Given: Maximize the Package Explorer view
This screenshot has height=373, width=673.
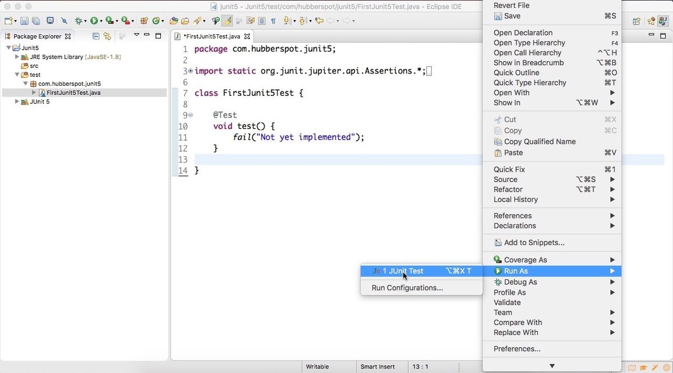Looking at the screenshot, I should (x=158, y=35).
